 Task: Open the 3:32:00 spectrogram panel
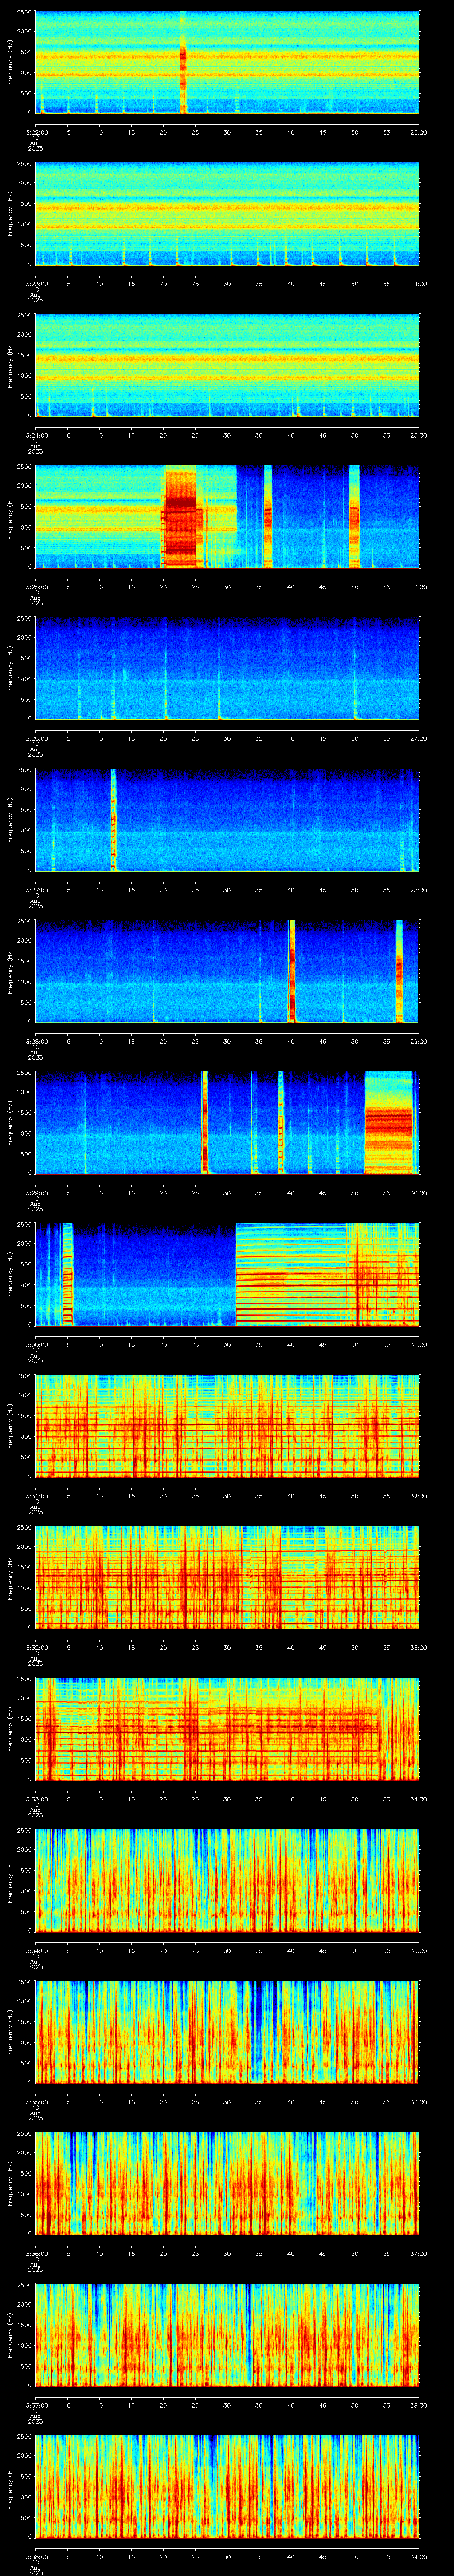coord(227,1577)
